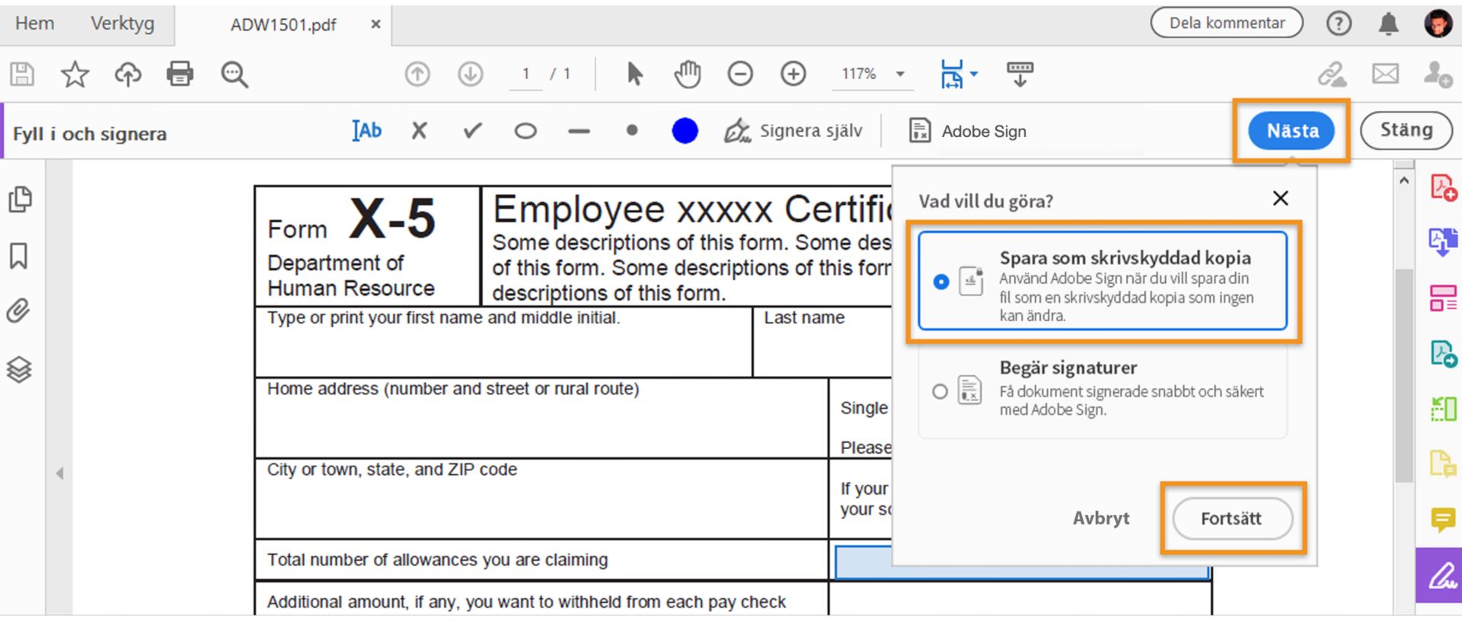Open the purple Fill & Sign tool in right pane
The width and height of the screenshot is (1462, 621).
(1441, 575)
